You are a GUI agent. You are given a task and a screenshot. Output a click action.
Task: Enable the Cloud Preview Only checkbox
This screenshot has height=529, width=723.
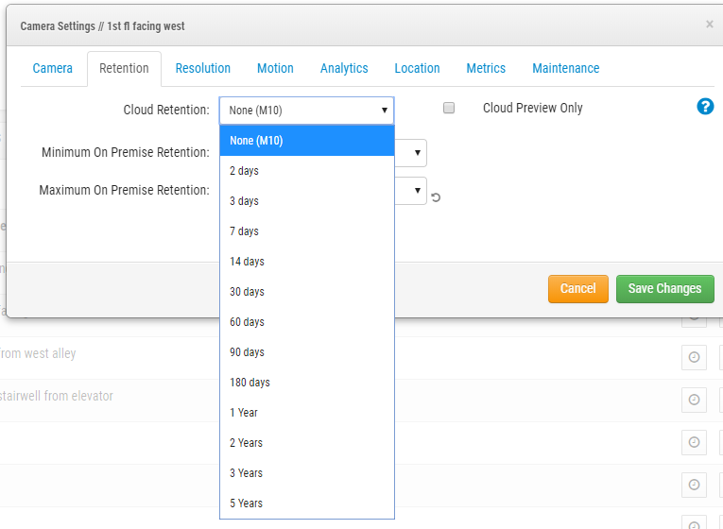449,108
